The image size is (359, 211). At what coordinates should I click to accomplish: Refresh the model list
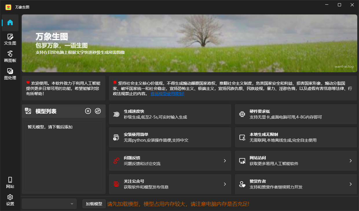pos(98,111)
